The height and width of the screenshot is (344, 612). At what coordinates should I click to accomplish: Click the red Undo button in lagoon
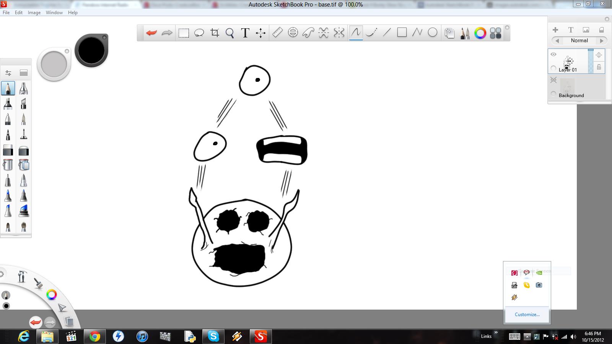pyautogui.click(x=36, y=323)
